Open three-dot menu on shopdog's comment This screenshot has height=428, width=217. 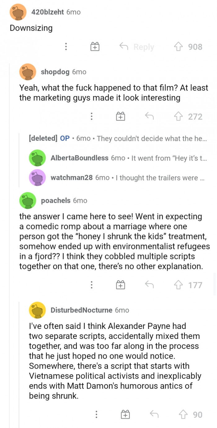point(91,116)
